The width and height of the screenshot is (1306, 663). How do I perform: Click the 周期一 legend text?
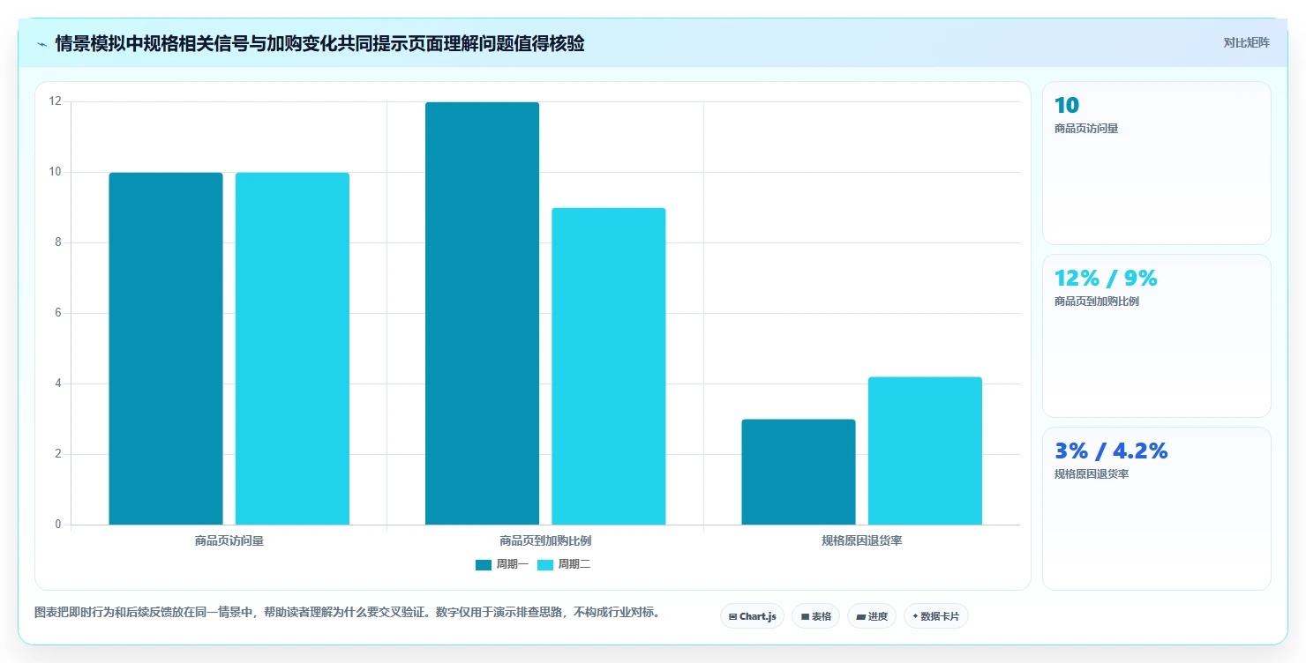pos(512,565)
